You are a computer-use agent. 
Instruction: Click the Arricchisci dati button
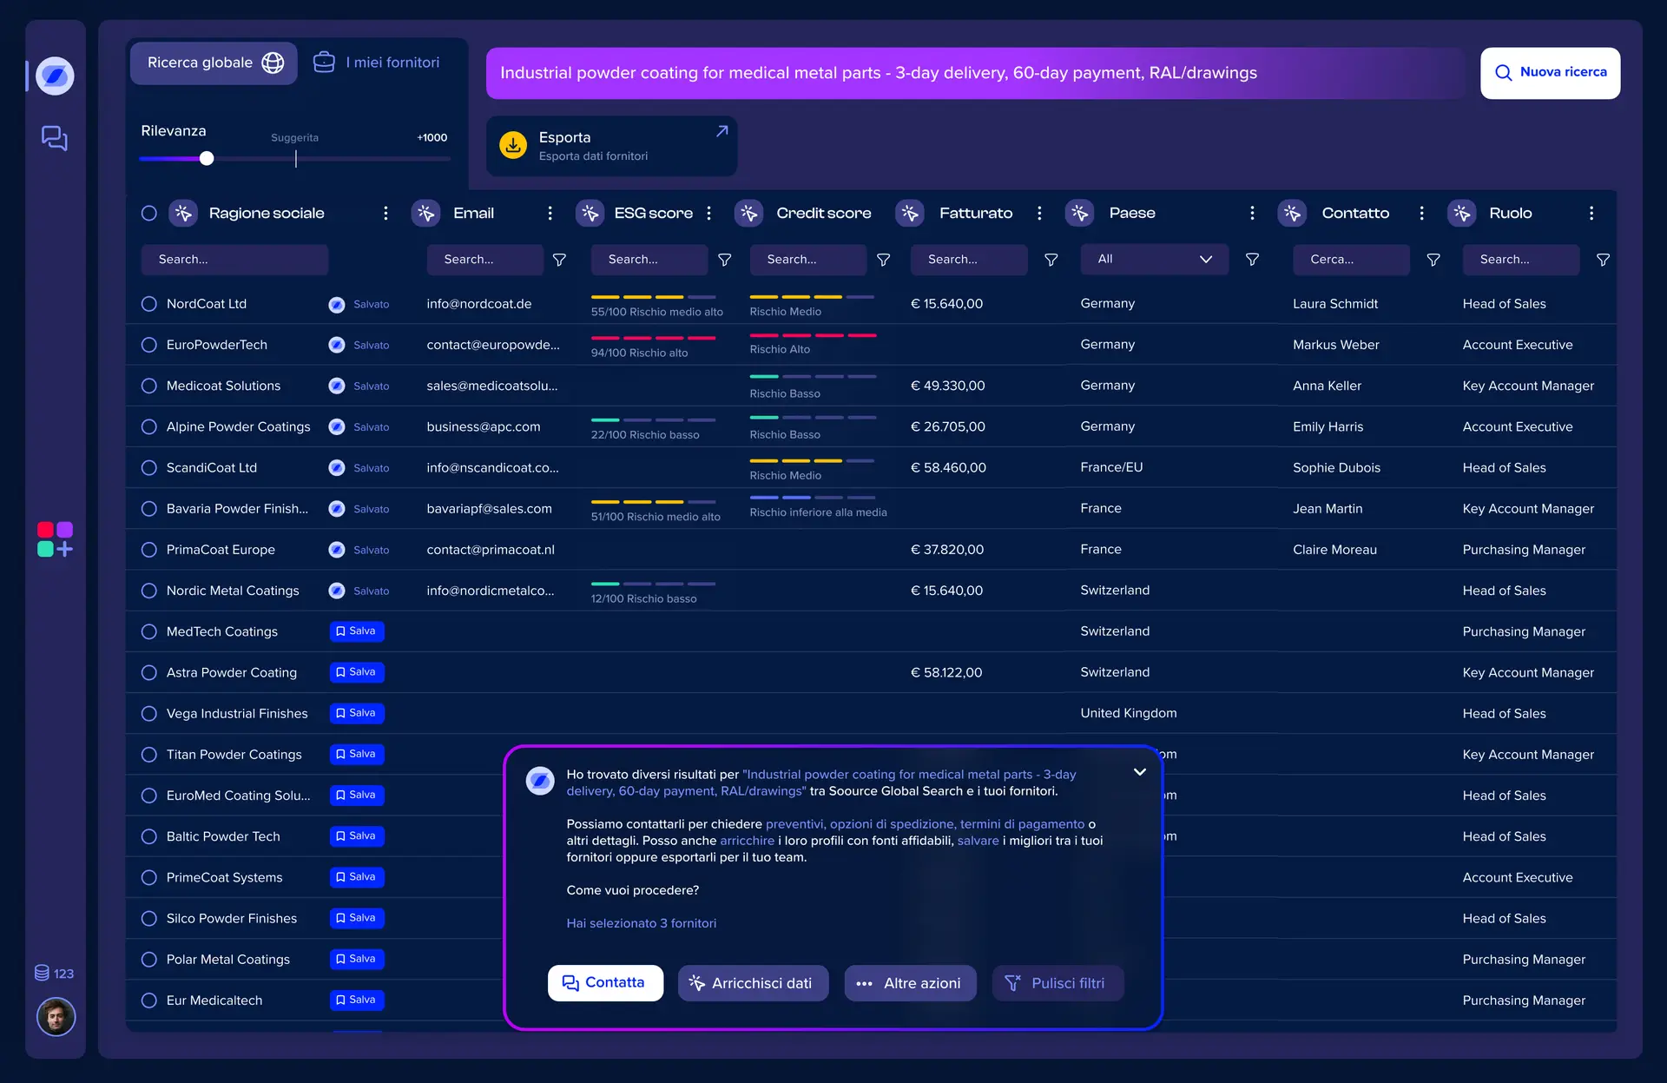[753, 983]
